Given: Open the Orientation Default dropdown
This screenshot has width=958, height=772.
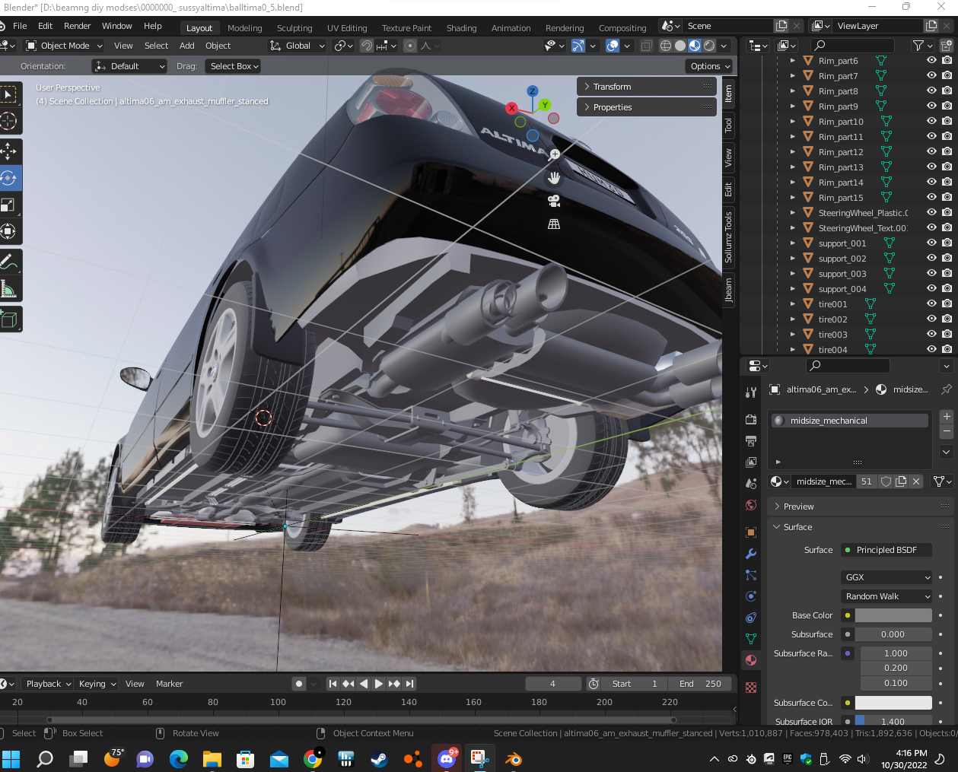Looking at the screenshot, I should pos(129,66).
